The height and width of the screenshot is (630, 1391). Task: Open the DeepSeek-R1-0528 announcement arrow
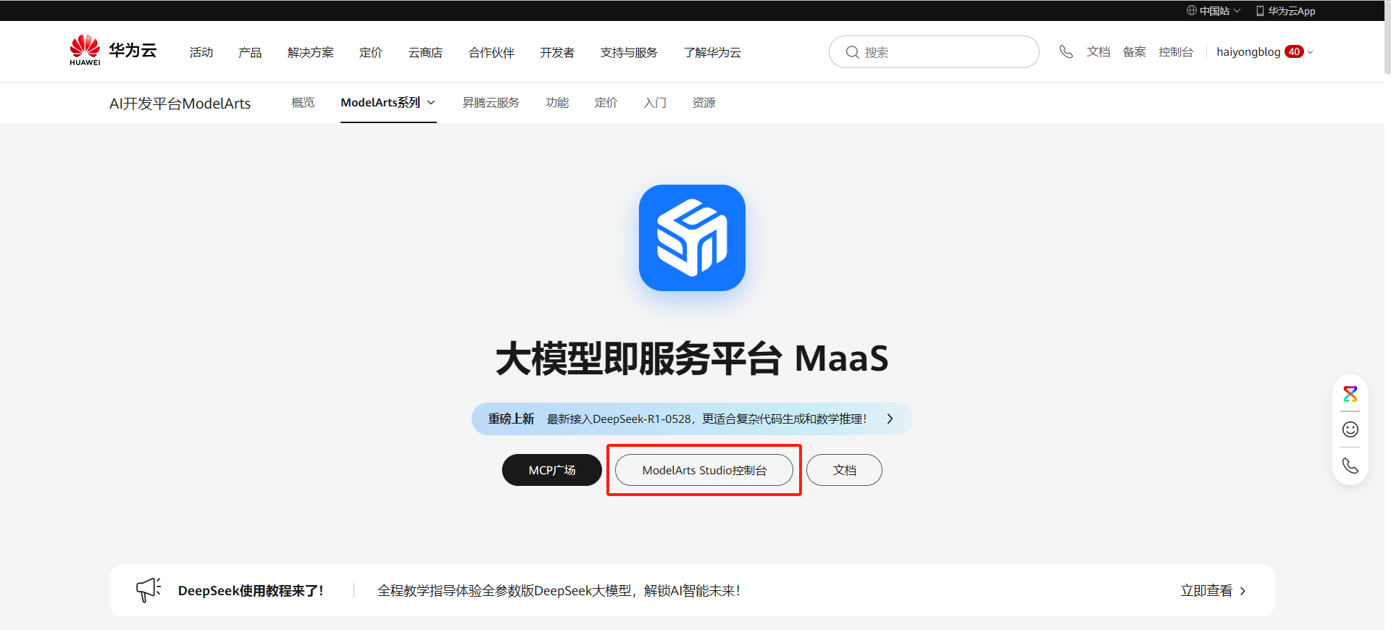tap(890, 419)
